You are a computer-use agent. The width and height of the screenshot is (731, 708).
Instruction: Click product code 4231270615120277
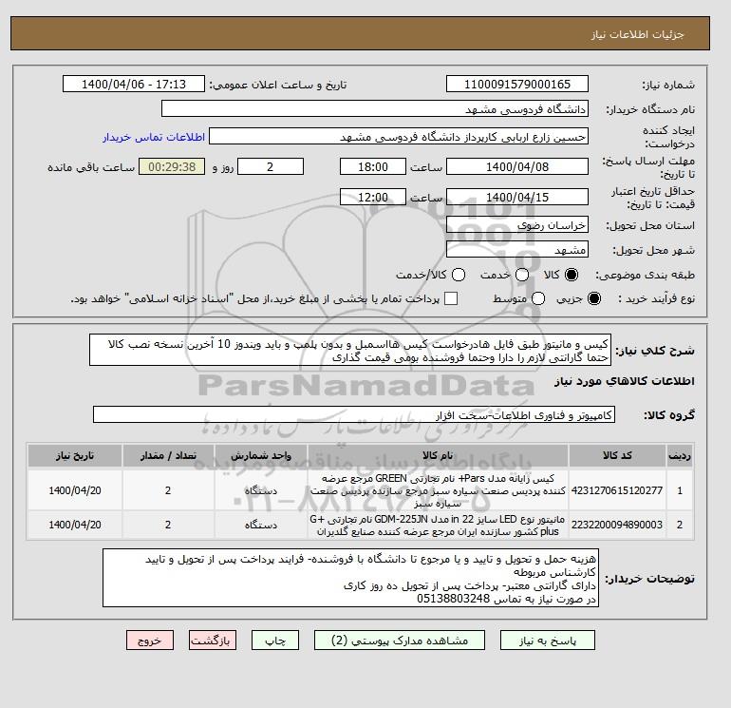pyautogui.click(x=617, y=490)
